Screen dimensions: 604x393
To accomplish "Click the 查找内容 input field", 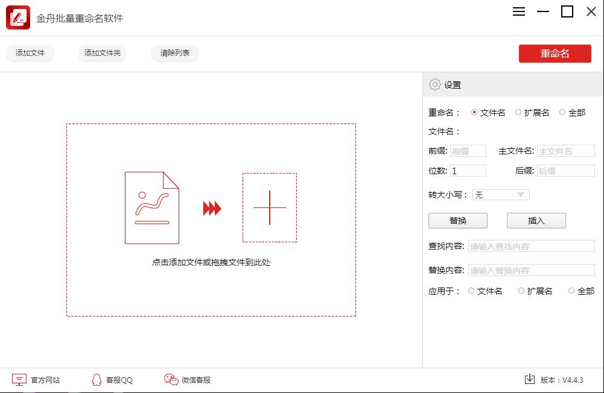I will click(531, 245).
